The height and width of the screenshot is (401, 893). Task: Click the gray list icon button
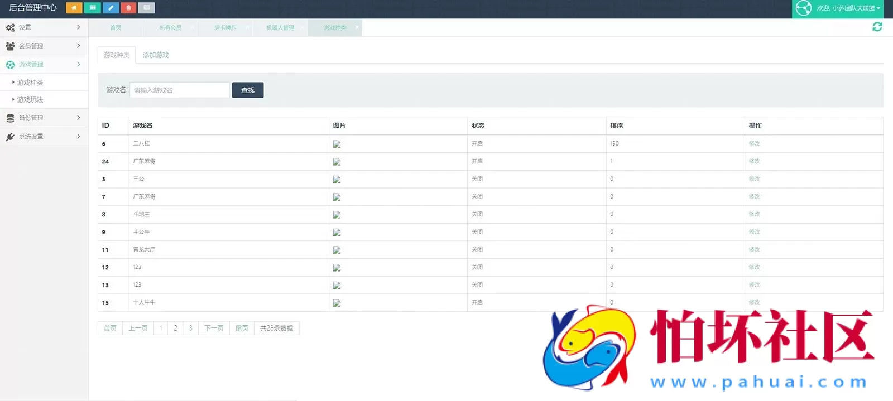[x=146, y=8]
